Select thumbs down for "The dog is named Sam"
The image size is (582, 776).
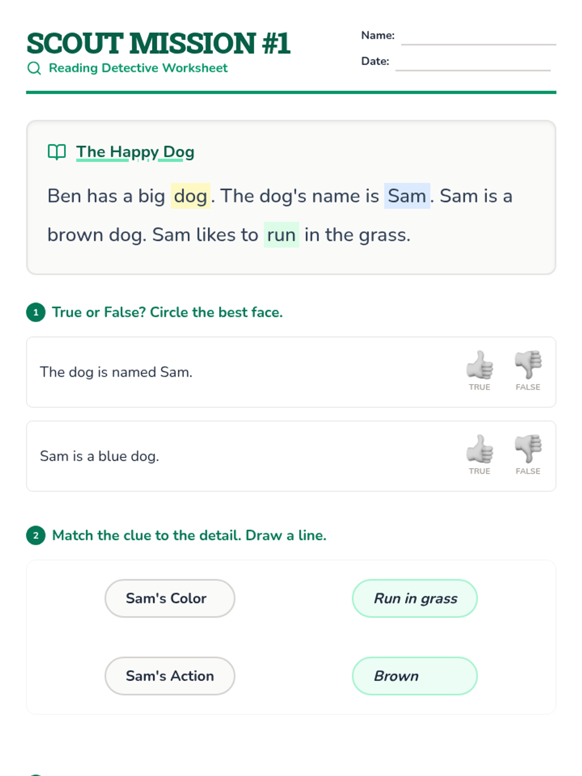click(528, 365)
